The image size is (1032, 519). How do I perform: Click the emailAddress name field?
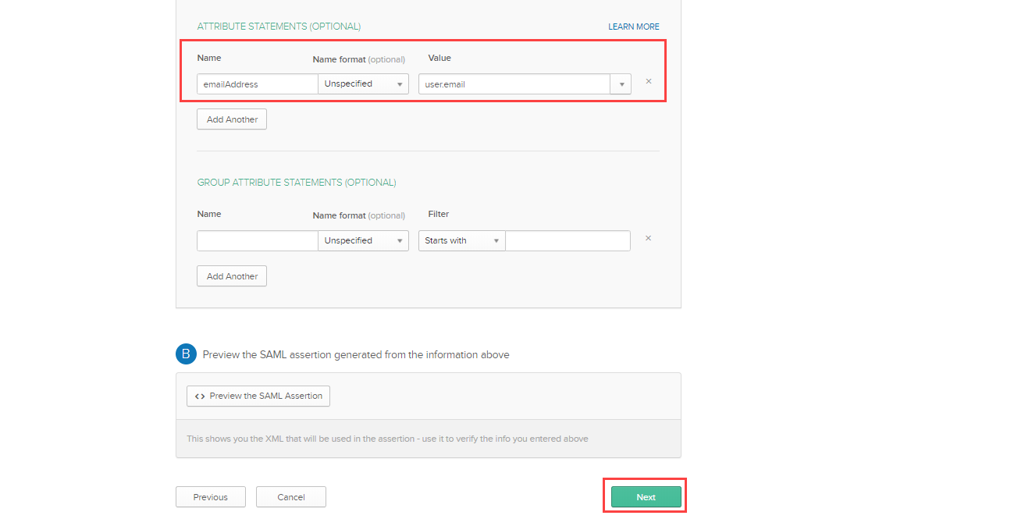257,84
